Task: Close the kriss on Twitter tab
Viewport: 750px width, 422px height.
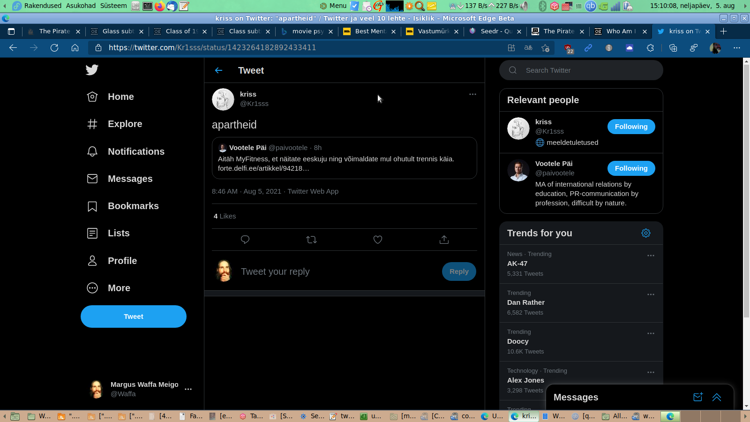Action: coord(707,31)
